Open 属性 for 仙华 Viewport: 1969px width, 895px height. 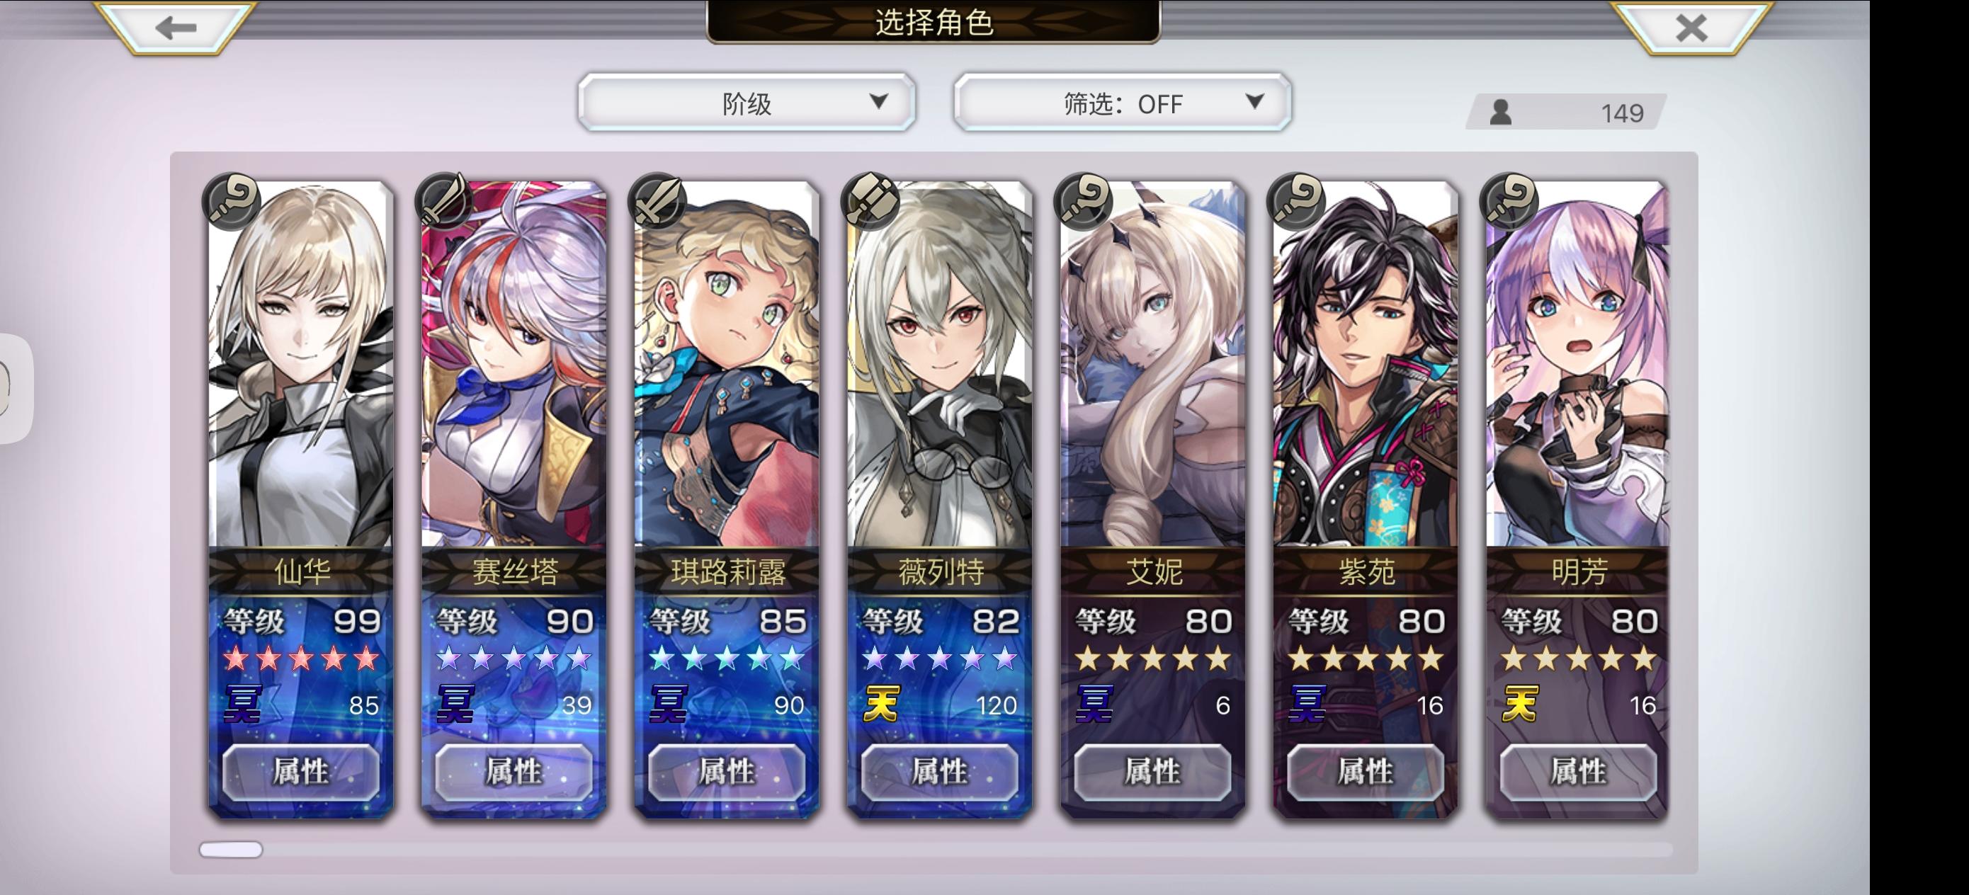300,772
